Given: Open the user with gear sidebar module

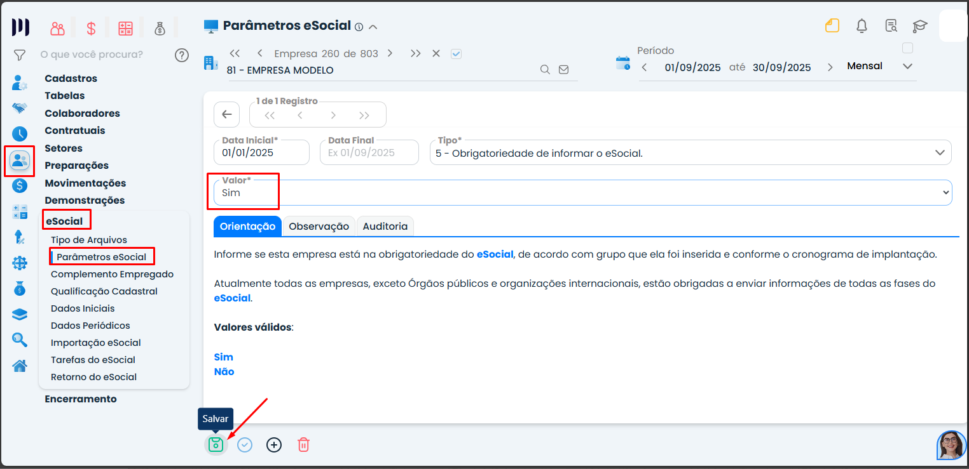Looking at the screenshot, I should [x=20, y=83].
